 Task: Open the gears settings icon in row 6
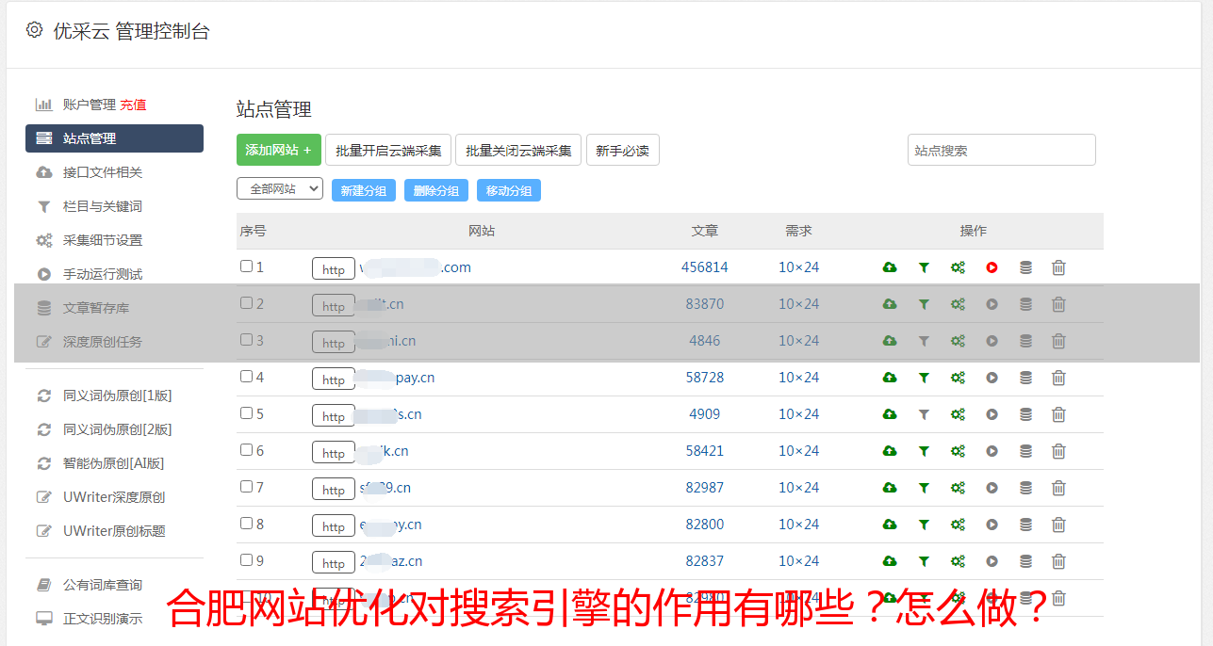[958, 451]
